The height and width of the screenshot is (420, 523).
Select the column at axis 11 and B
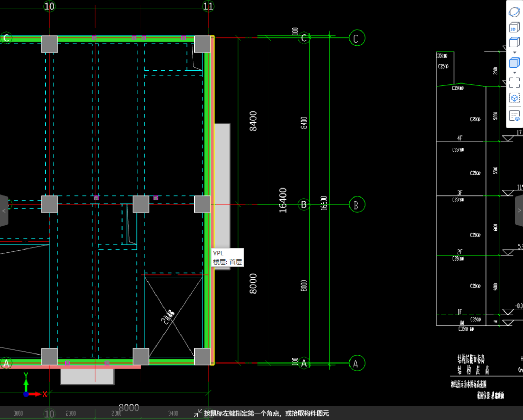coord(202,204)
